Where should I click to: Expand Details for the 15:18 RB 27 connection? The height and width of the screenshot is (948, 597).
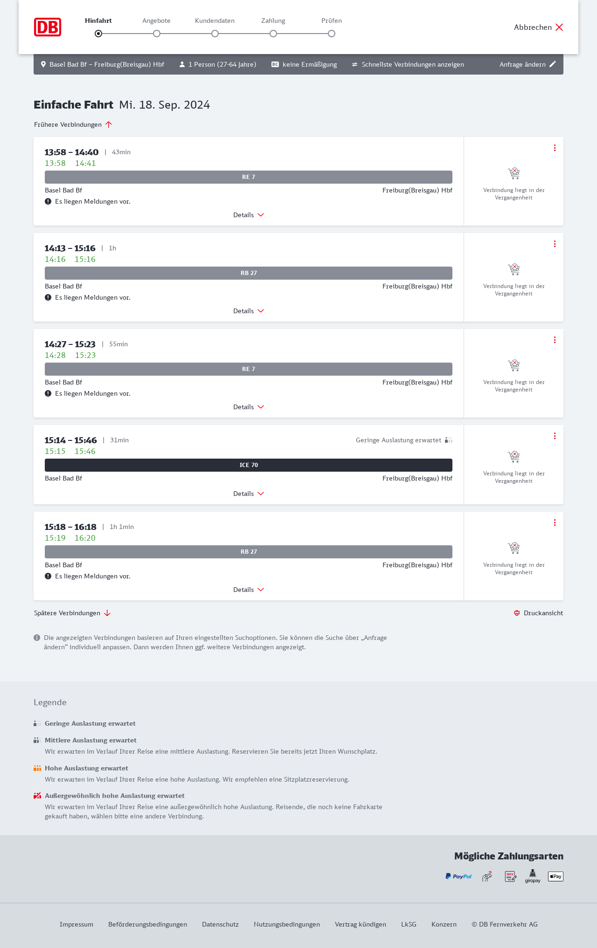pyautogui.click(x=249, y=590)
